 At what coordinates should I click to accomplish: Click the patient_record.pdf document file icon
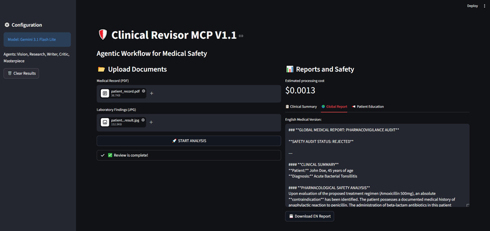tap(105, 93)
